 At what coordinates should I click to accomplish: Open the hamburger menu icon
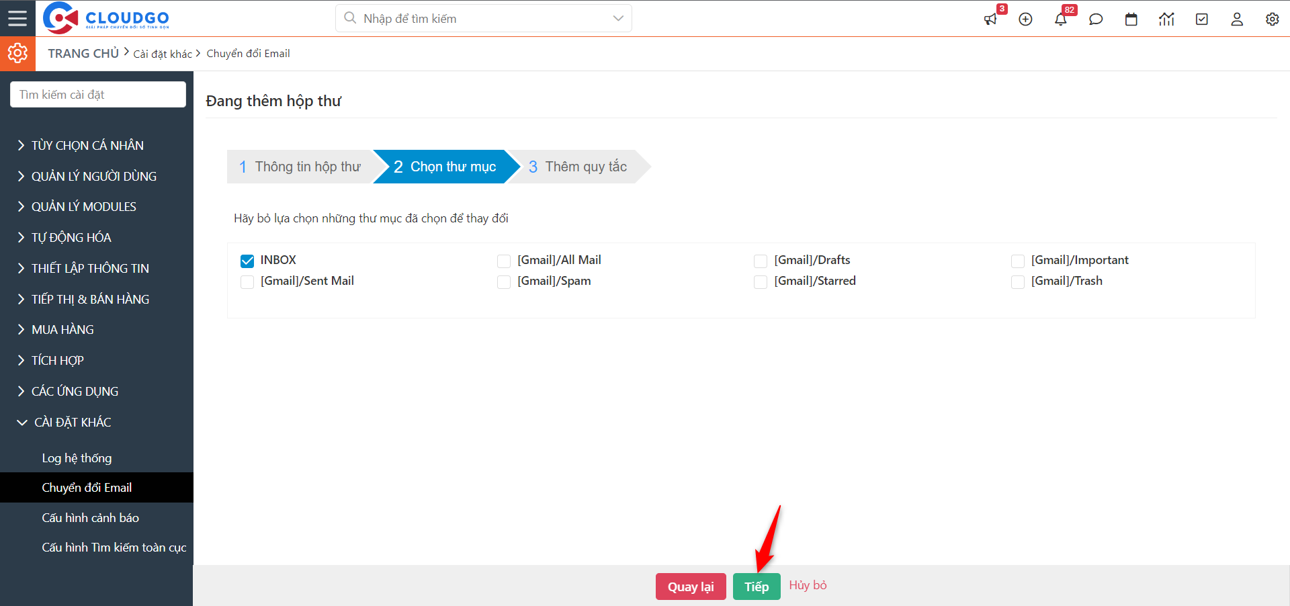click(x=17, y=18)
